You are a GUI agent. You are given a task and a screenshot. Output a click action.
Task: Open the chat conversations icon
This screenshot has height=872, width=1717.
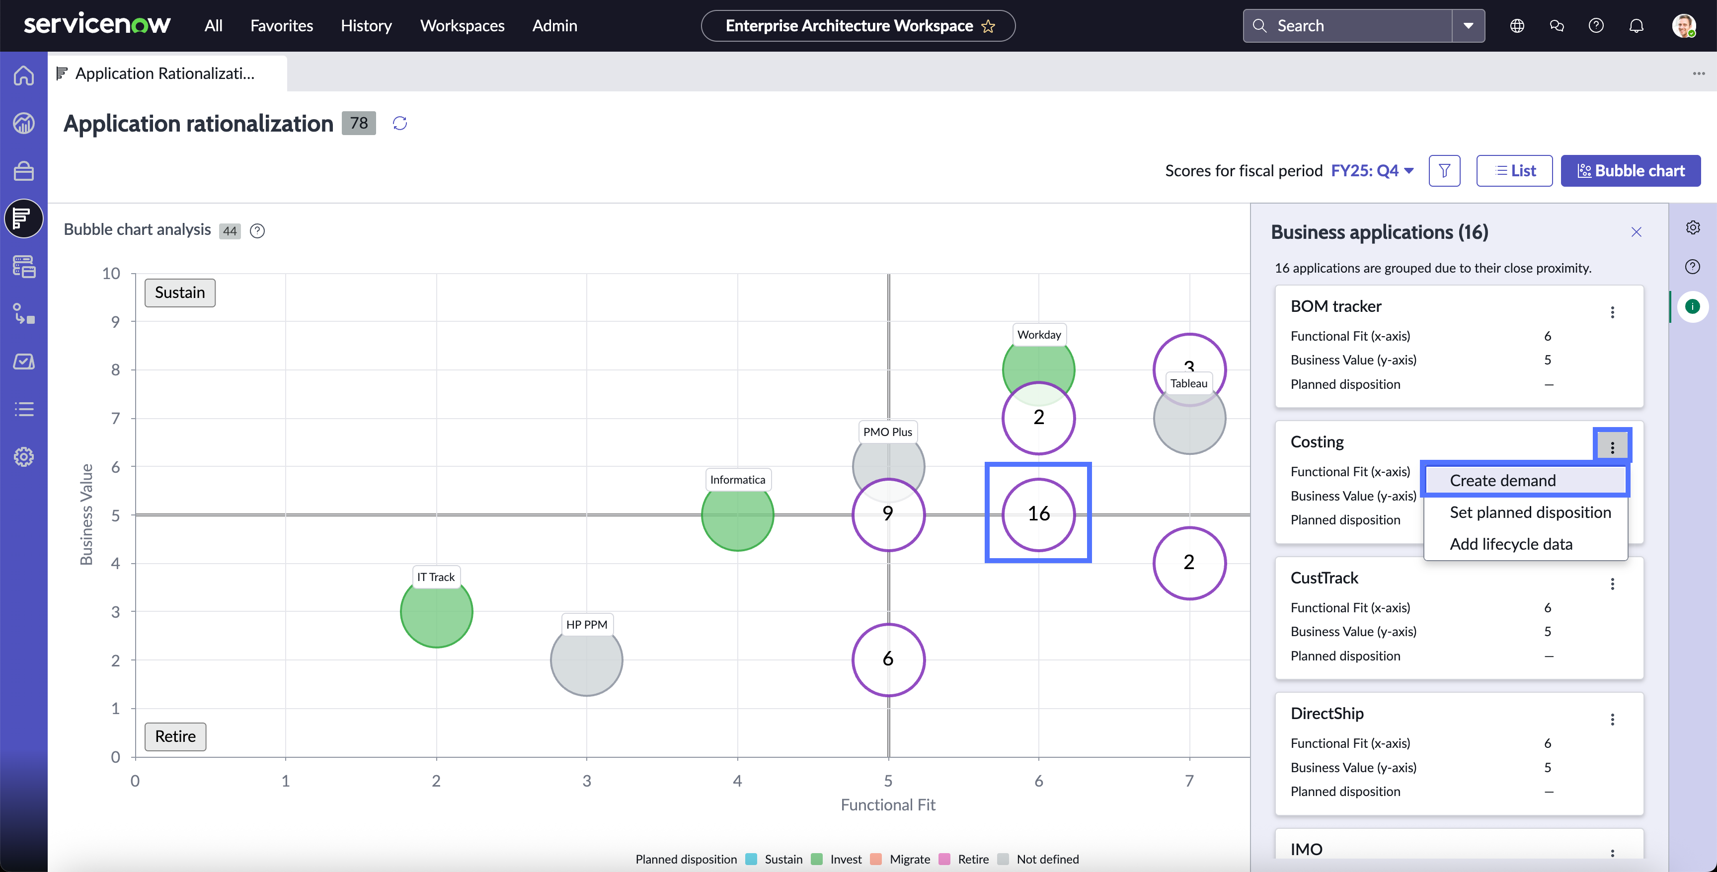point(1557,25)
